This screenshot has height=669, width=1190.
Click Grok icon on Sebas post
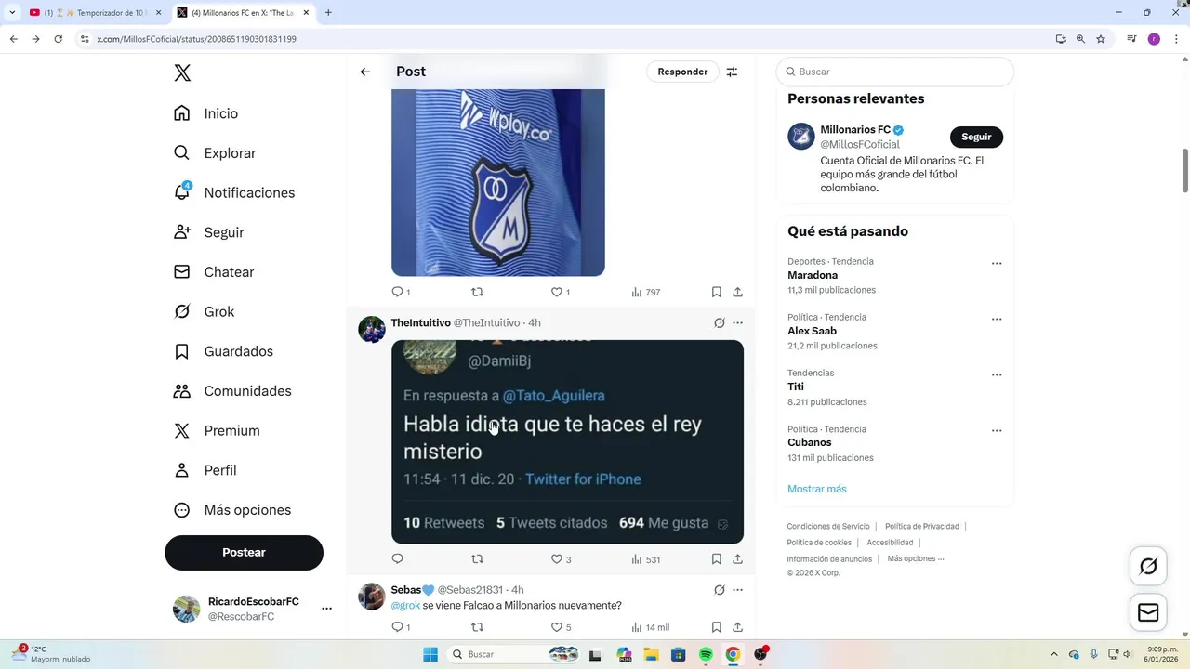pos(719,590)
